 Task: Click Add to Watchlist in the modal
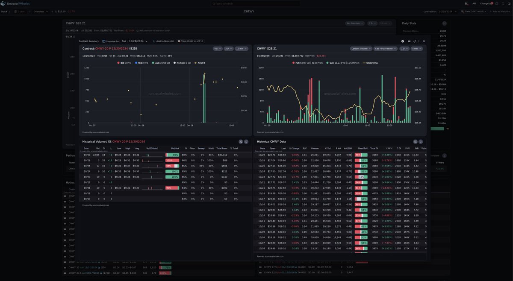pyautogui.click(x=163, y=41)
